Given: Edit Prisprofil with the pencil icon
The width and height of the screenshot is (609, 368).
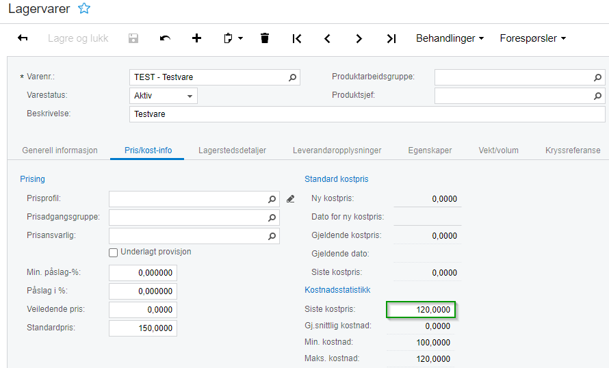Looking at the screenshot, I should pyautogui.click(x=290, y=199).
